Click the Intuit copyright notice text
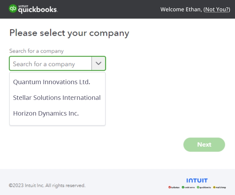The height and width of the screenshot is (195, 235). (47, 185)
